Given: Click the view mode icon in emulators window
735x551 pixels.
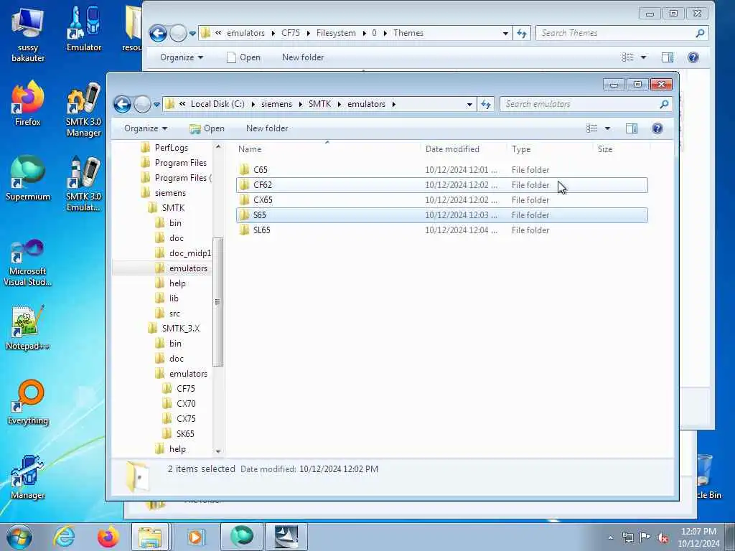Looking at the screenshot, I should pyautogui.click(x=592, y=128).
